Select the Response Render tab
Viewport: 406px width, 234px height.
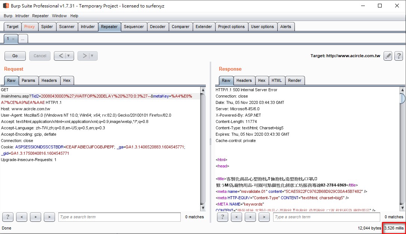(295, 80)
